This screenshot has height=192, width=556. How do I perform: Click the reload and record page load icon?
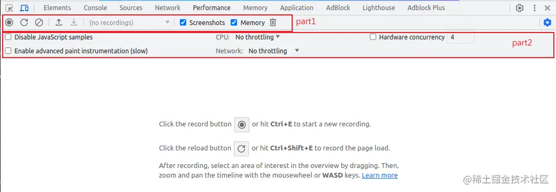point(24,22)
